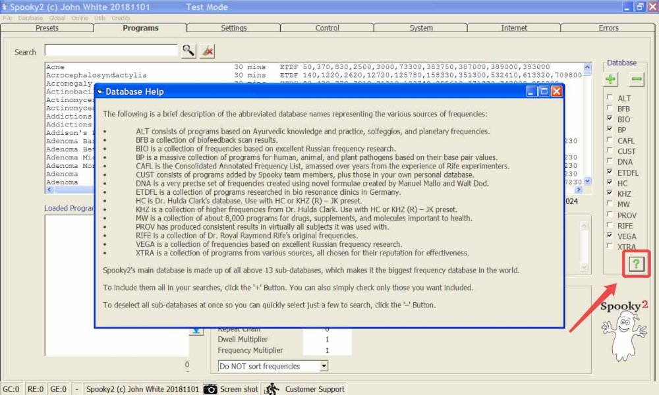659x395 pixels.
Task: Switch to the Internet tab
Action: [514, 28]
